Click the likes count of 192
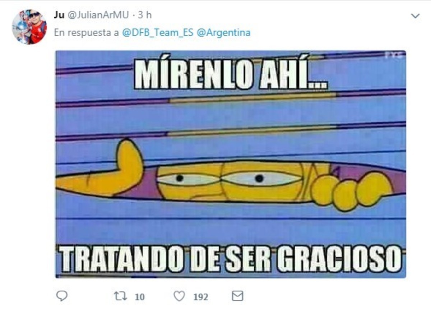Viewport: 431px width, 309px height. [x=200, y=297]
